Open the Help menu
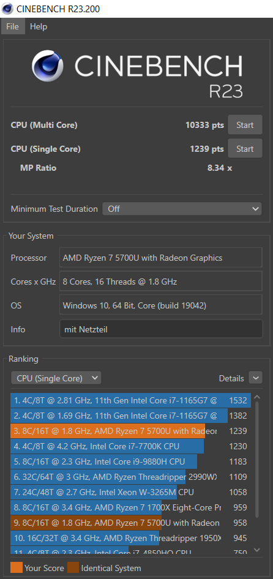273x579 pixels. tap(39, 26)
